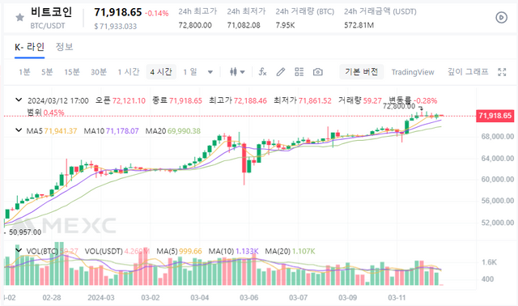Click the 최고가 value 72,188.46

click(x=250, y=101)
